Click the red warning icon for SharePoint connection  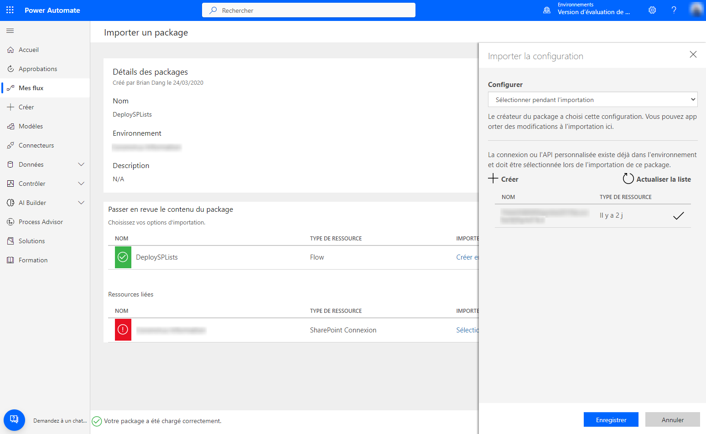123,330
